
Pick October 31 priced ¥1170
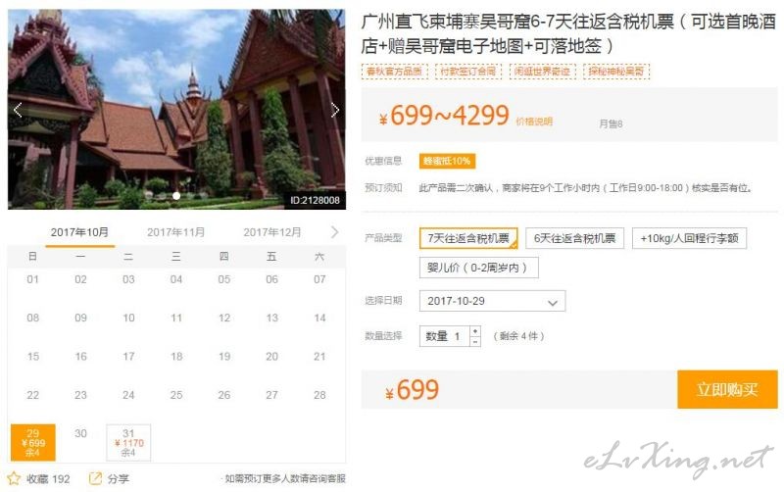click(x=128, y=442)
